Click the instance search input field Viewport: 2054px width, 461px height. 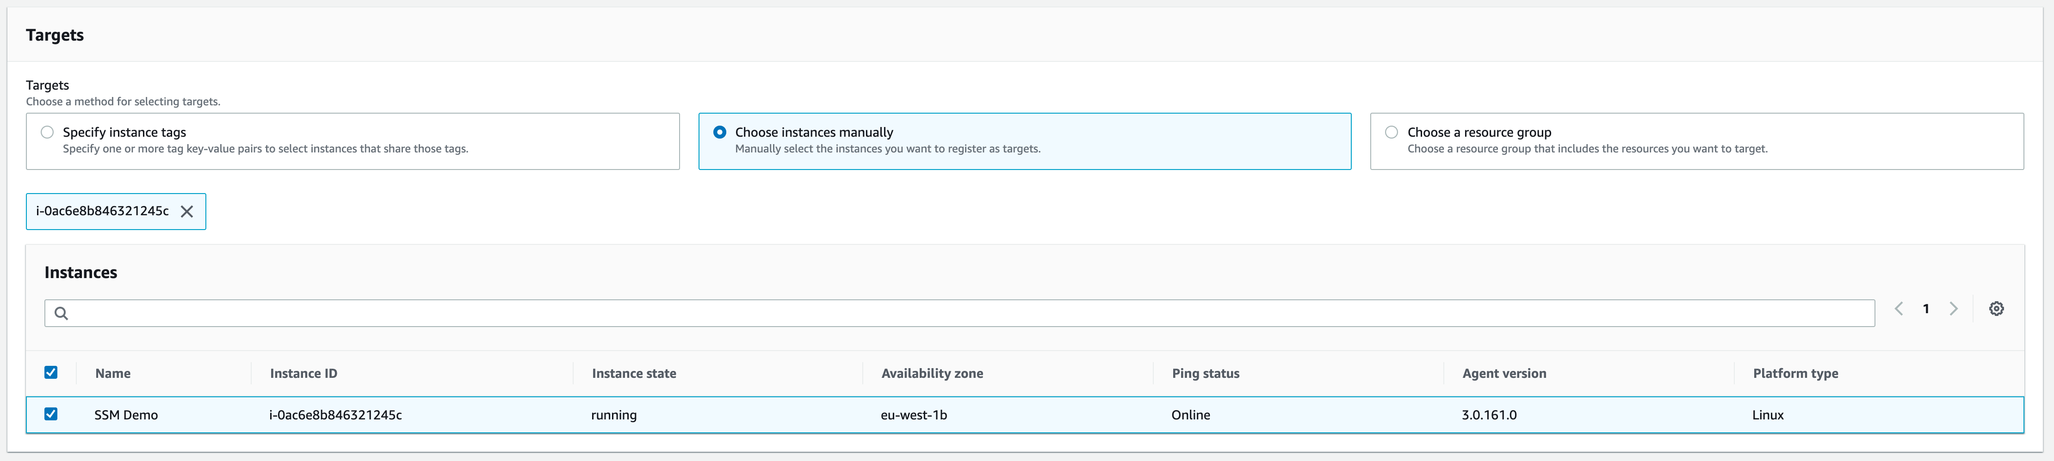(x=558, y=313)
